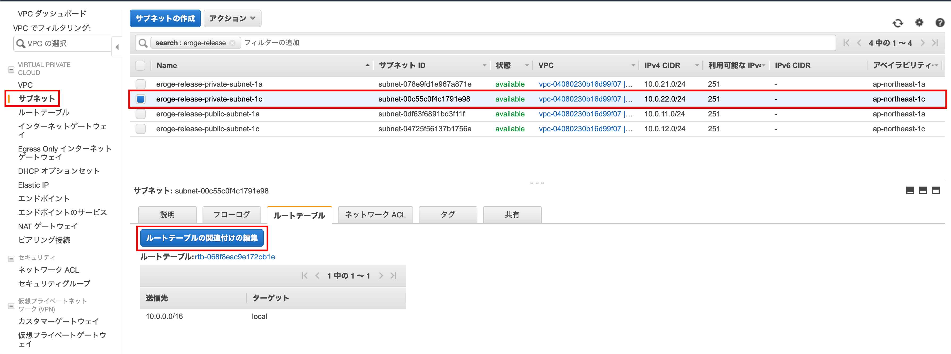Open the フローログ tab
Screen dimensions: 951x354
[232, 215]
